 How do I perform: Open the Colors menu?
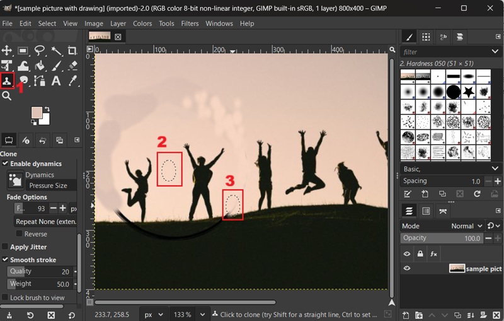click(x=142, y=23)
